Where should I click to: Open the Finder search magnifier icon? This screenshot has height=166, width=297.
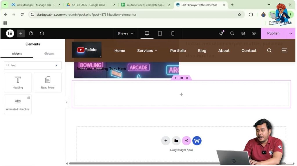(x=232, y=33)
